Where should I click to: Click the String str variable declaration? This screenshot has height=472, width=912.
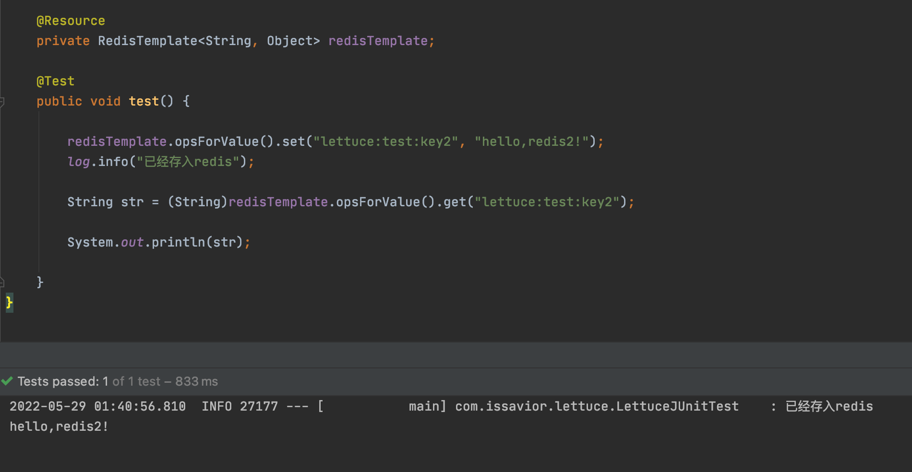(x=105, y=202)
